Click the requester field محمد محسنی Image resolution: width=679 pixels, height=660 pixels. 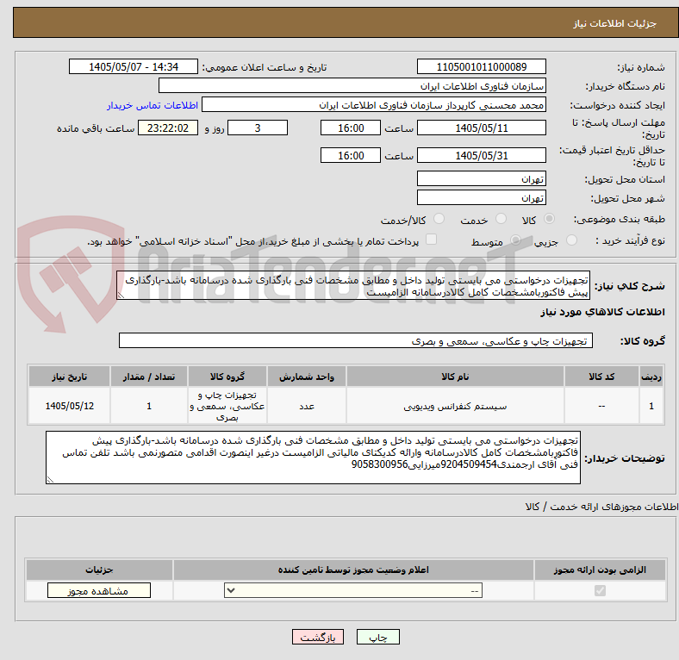(374, 105)
